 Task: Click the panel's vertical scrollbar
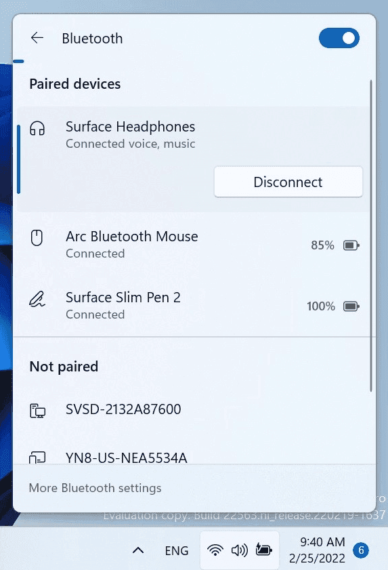coord(371,236)
